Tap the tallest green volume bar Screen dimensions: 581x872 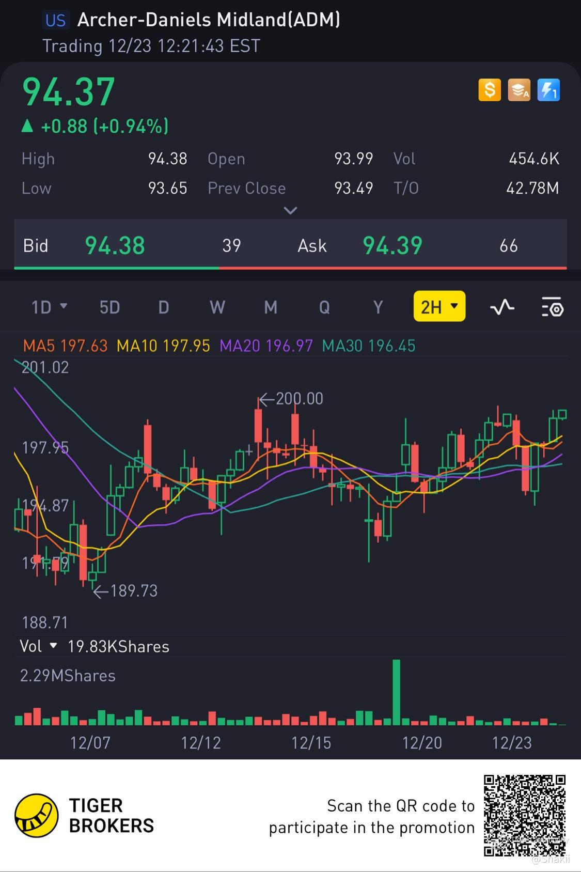tap(396, 692)
